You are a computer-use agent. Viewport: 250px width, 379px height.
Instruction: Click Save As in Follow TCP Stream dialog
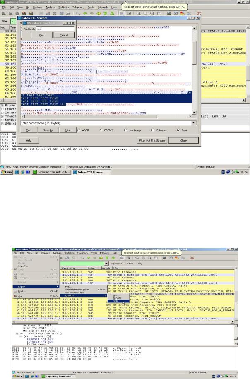pyautogui.click(x=48, y=130)
